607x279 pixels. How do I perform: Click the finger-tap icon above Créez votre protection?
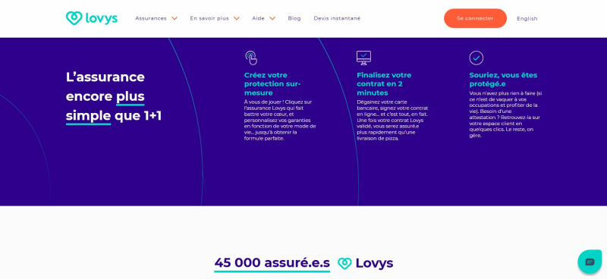coord(251,58)
